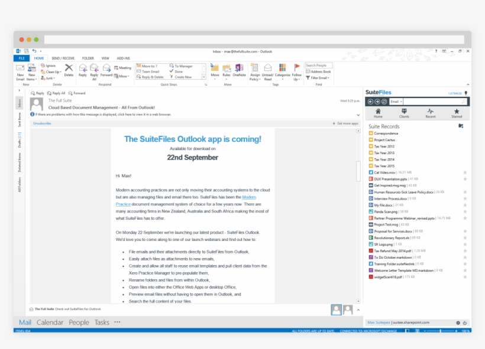This screenshot has height=349, width=485.
Task: Adjust the zoom slider in status bar
Action: (441, 331)
